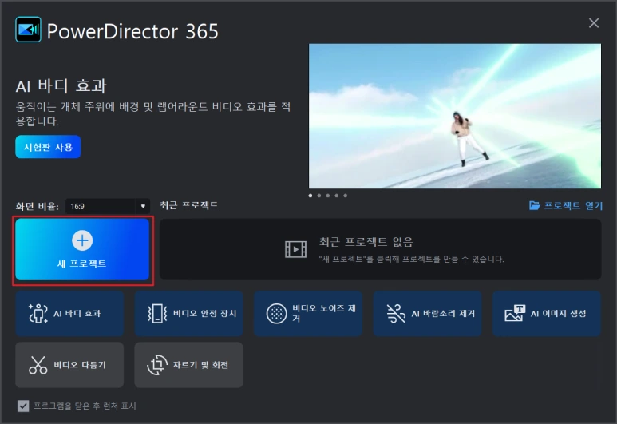The image size is (617, 424).
Task: Click the film icon in recent projects
Action: pos(295,249)
